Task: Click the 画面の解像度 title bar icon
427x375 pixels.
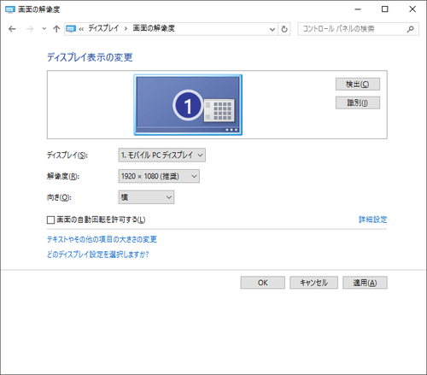Action: click(9, 9)
